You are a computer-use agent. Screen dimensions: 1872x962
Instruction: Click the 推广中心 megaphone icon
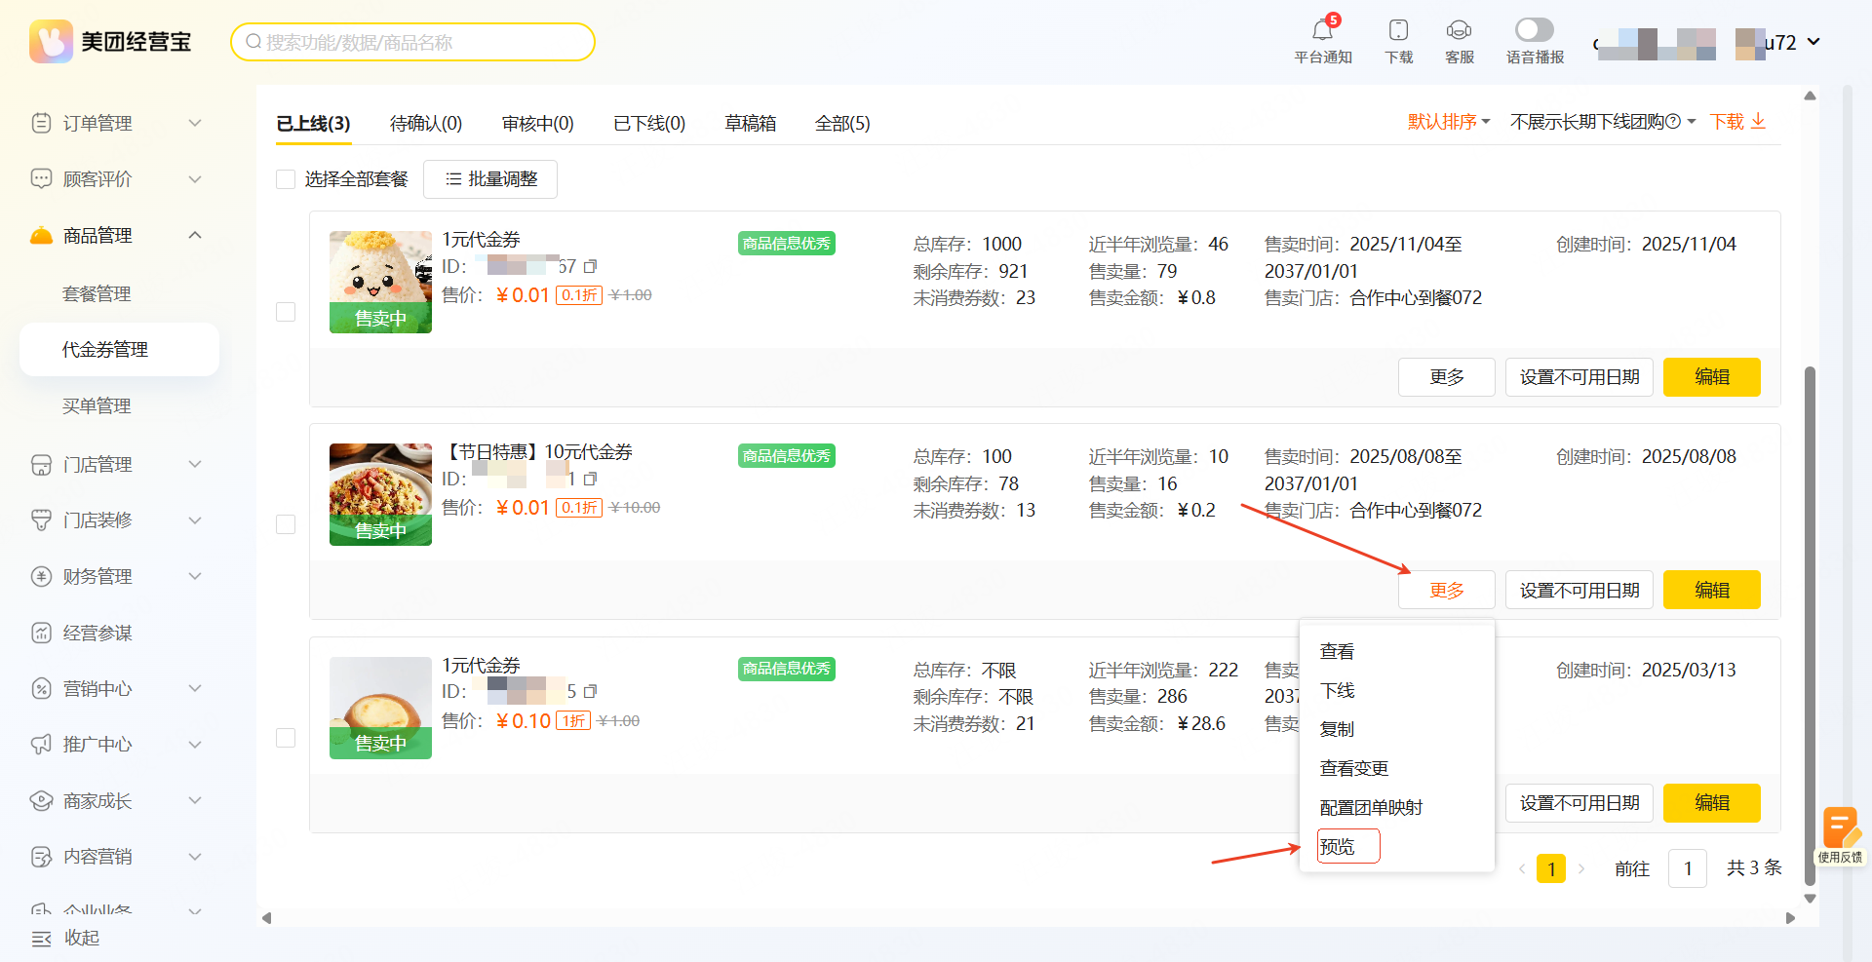41,745
